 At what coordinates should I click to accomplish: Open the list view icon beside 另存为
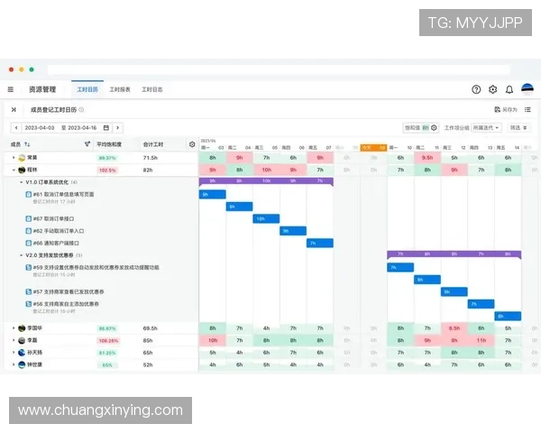tap(527, 109)
